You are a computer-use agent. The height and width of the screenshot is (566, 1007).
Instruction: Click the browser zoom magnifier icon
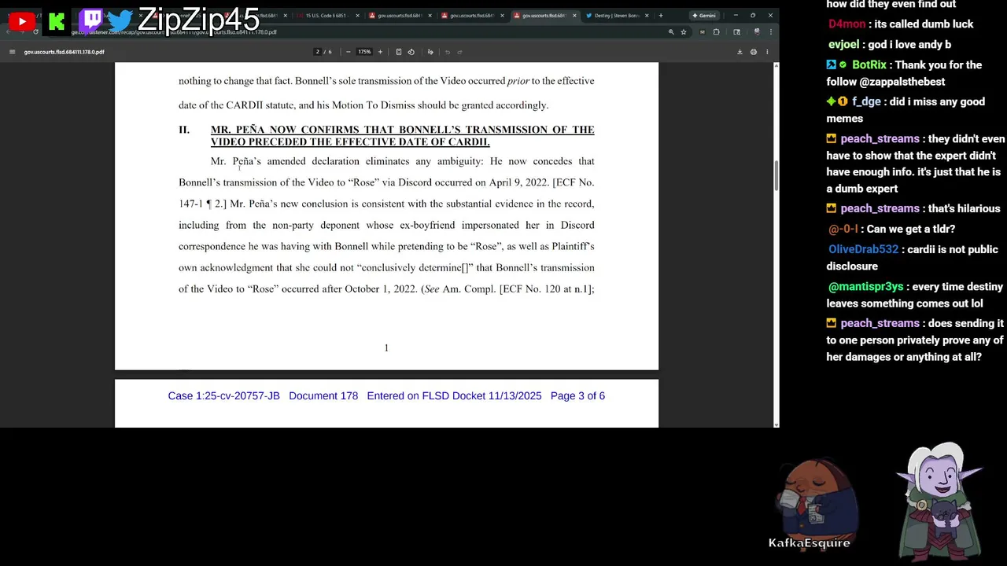(671, 32)
